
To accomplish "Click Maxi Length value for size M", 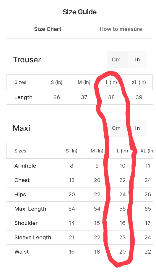I will click(x=97, y=209).
